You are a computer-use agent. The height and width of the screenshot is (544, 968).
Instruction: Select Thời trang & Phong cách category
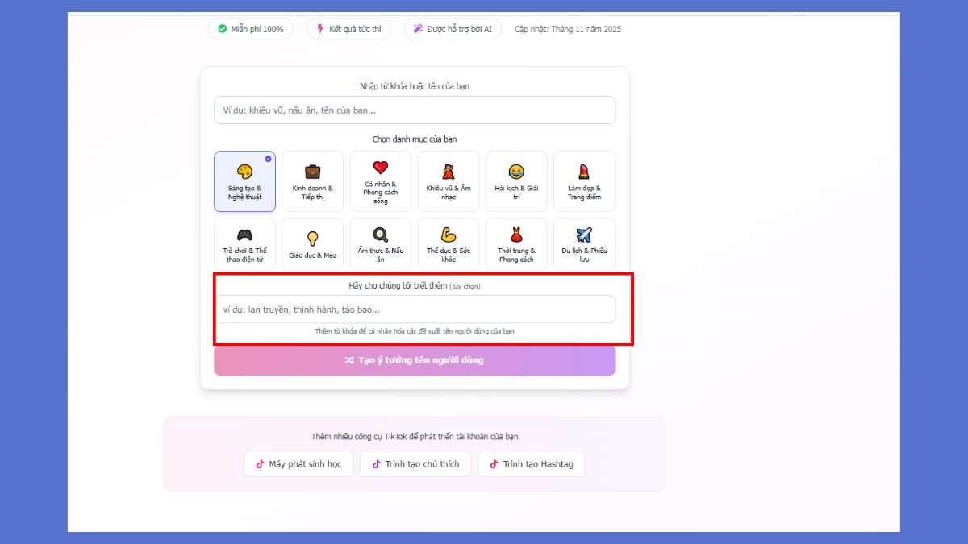[x=516, y=244]
